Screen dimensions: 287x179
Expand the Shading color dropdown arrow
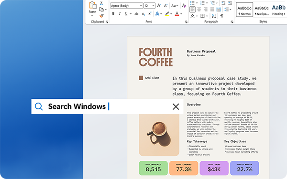click(197, 16)
